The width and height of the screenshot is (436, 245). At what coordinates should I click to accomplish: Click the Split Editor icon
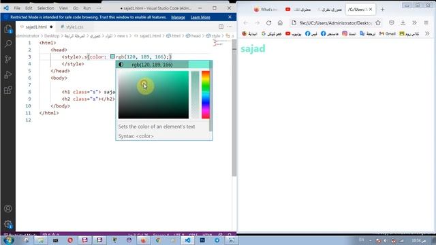221,27
